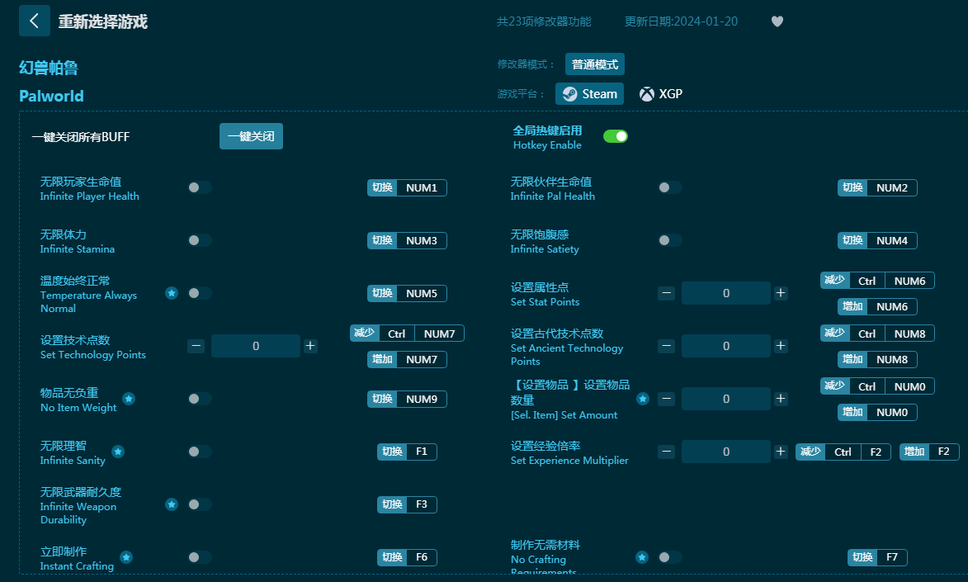
Task: Click the 切换 F7 hotkey button
Action: click(877, 557)
